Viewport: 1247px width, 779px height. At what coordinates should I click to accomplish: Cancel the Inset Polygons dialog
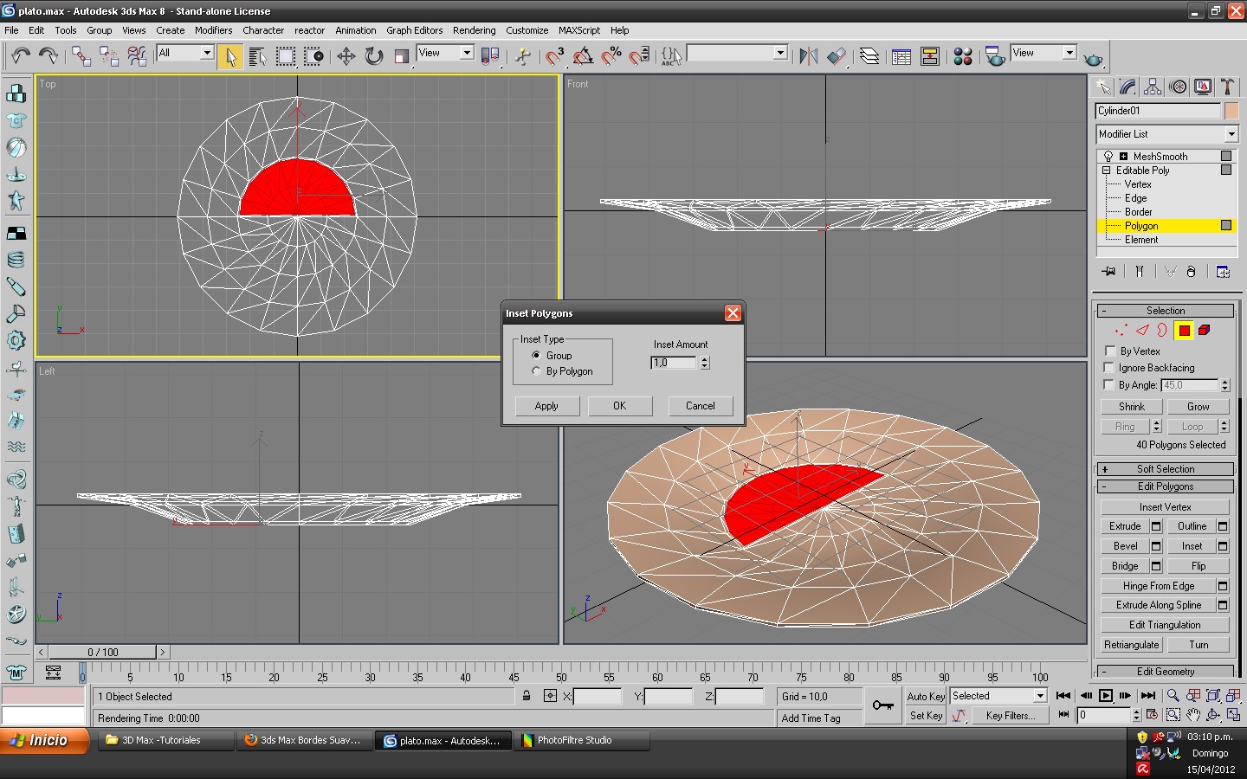[701, 406]
